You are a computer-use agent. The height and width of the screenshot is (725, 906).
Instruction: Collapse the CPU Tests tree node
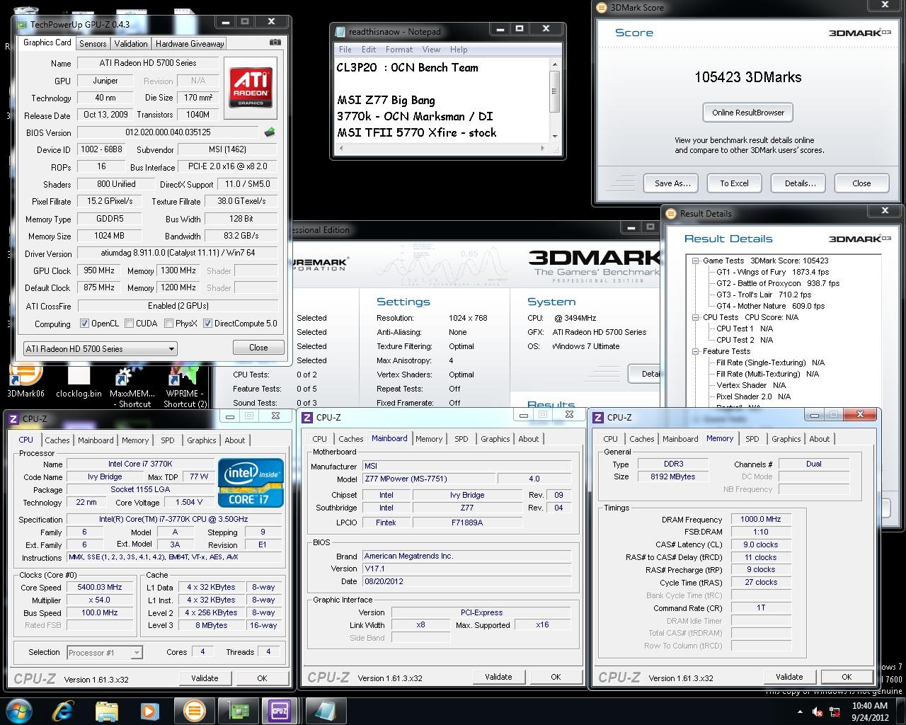click(x=696, y=317)
